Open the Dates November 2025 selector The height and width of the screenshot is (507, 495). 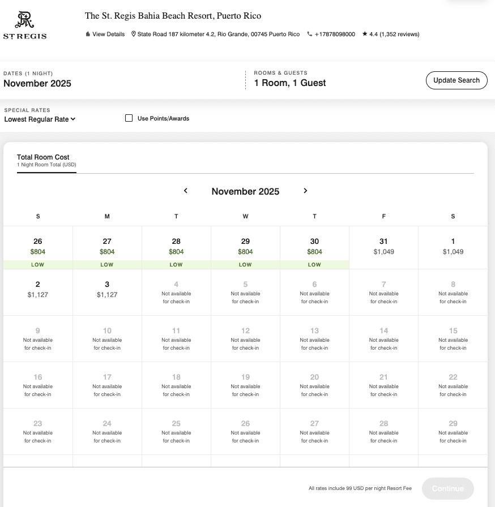[37, 84]
